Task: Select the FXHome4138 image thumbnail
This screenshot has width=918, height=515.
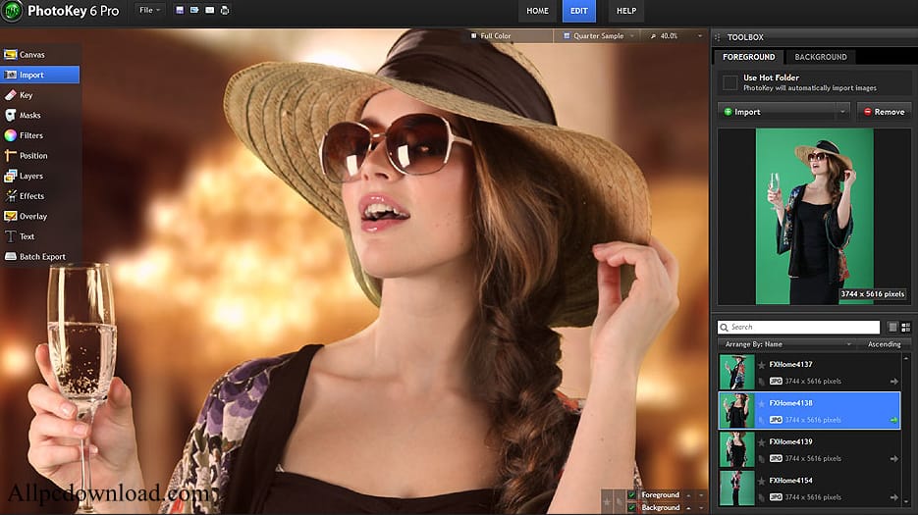Action: 736,411
